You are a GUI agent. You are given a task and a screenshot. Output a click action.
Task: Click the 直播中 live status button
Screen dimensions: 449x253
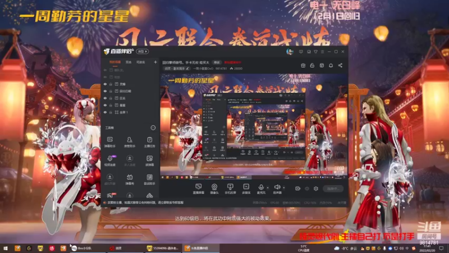pos(333,188)
